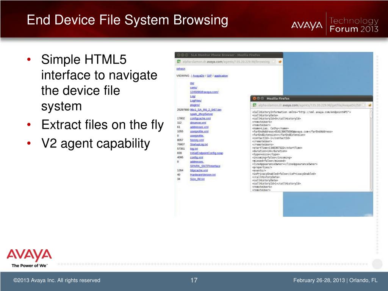Open the certs/ directory link

(x=194, y=88)
